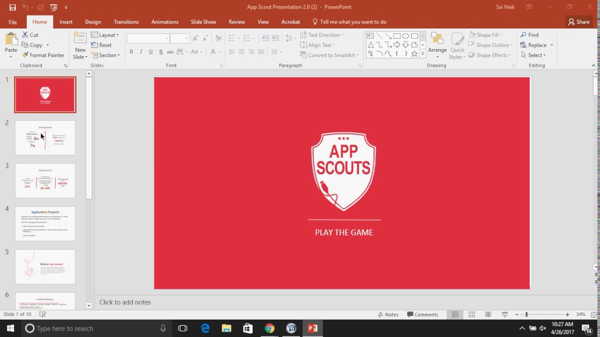This screenshot has width=600, height=337.
Task: Expand the shapes gallery More arrow
Action: 422,54
